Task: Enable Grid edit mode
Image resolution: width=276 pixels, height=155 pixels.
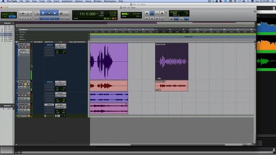Action: [13, 16]
